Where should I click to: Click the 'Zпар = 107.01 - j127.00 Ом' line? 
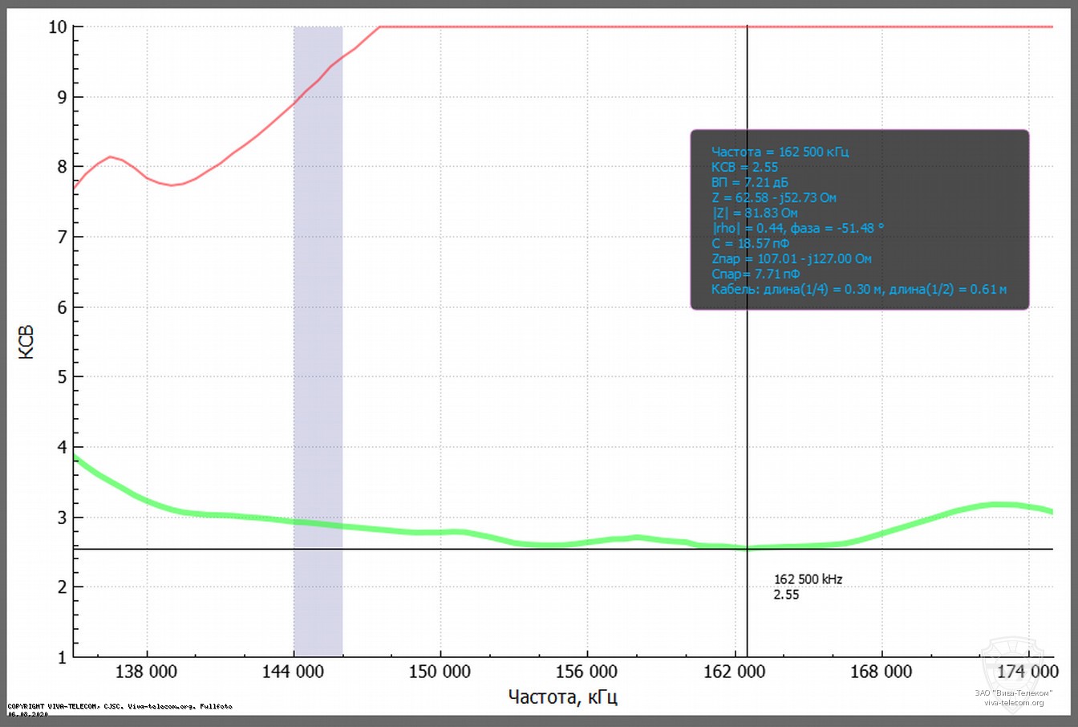click(791, 258)
